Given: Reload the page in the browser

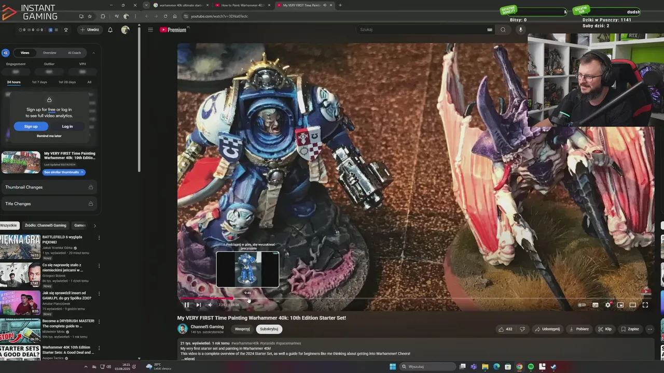Looking at the screenshot, I should (165, 16).
